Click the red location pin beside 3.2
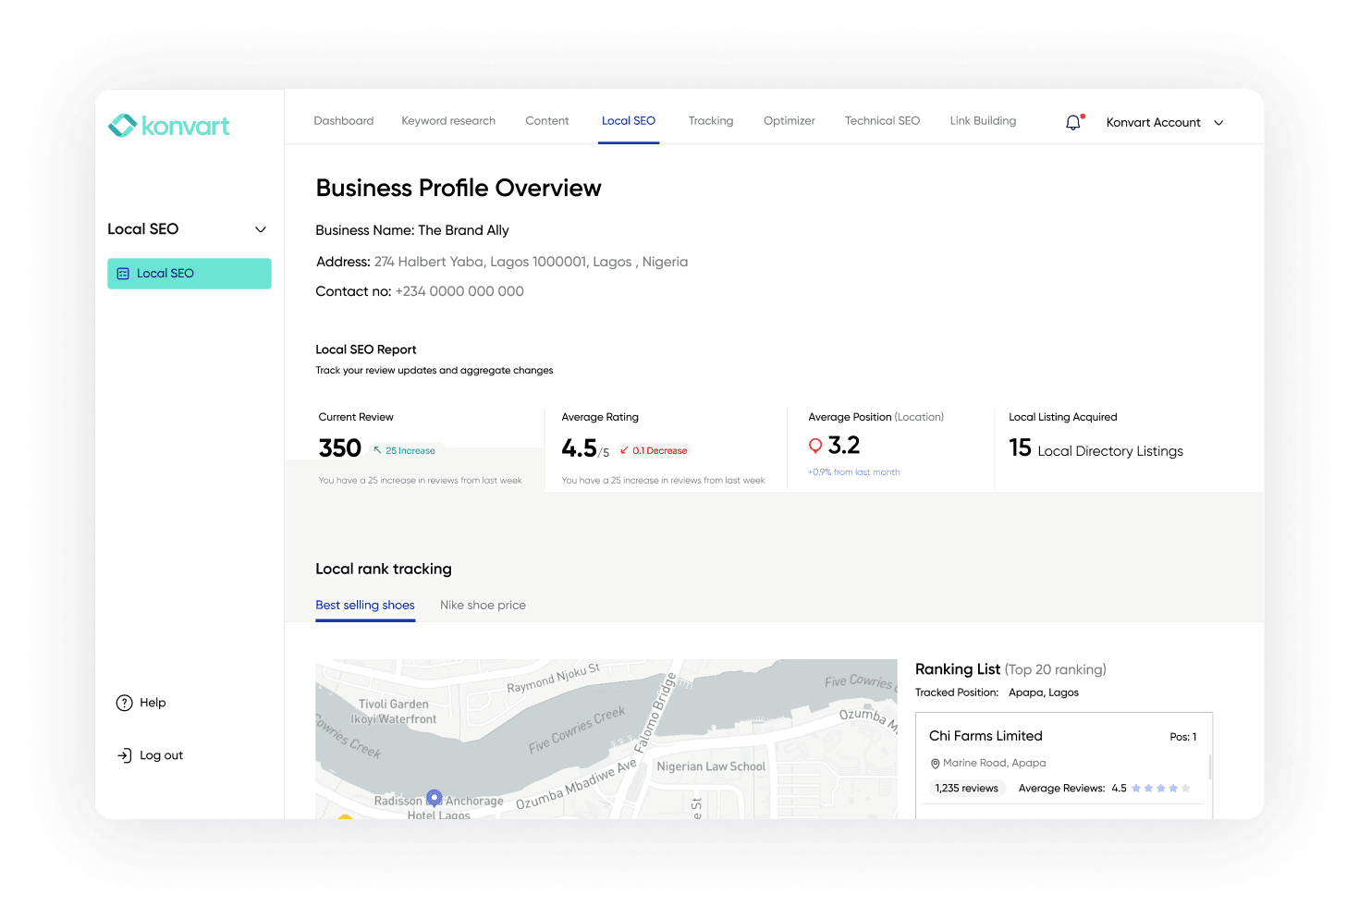The height and width of the screenshot is (919, 1359). click(814, 445)
